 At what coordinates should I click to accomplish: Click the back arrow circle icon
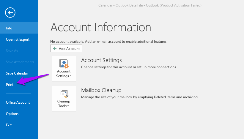click(10, 12)
